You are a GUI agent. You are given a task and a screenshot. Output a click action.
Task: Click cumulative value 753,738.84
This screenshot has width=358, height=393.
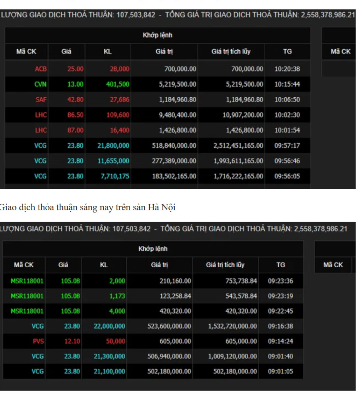point(241,281)
